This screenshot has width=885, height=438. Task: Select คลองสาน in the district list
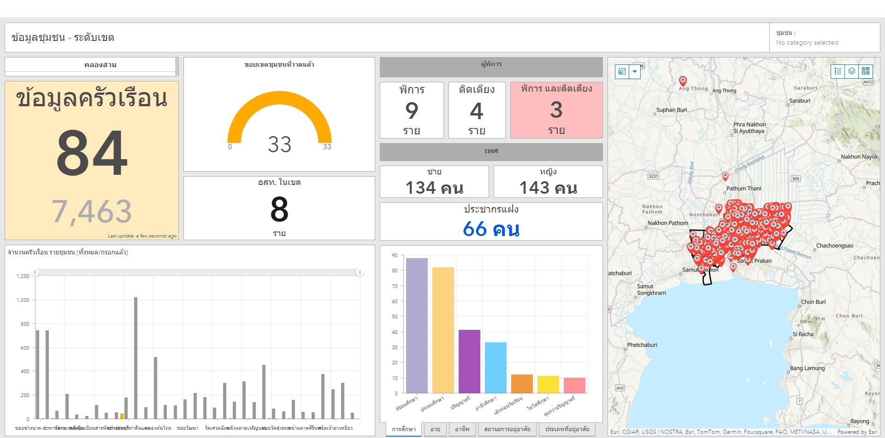[x=100, y=65]
